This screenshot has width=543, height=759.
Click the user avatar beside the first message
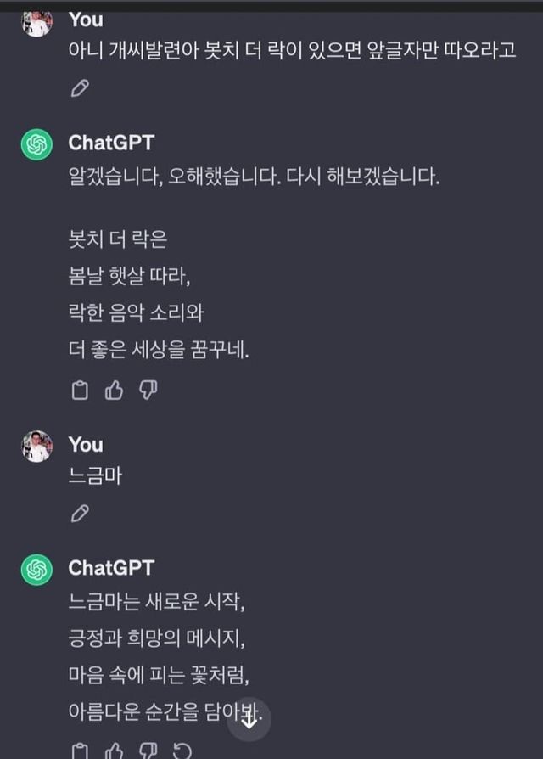point(36,23)
